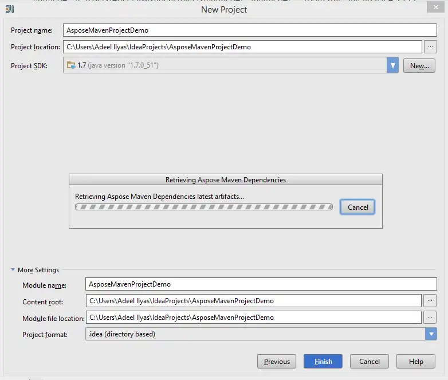Browse for Module file location with ellipsis
The width and height of the screenshot is (448, 380).
pos(430,317)
